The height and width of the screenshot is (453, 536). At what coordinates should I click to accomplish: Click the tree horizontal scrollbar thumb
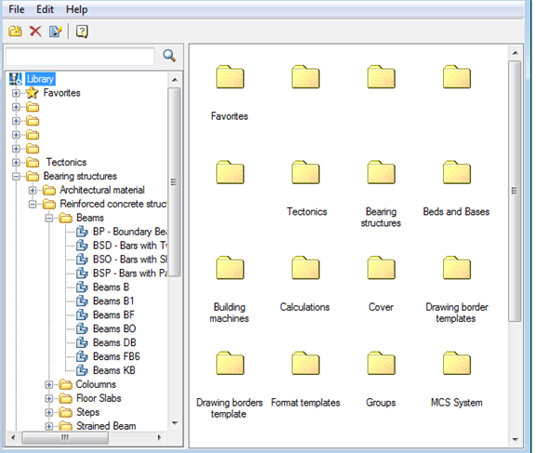tap(65, 437)
